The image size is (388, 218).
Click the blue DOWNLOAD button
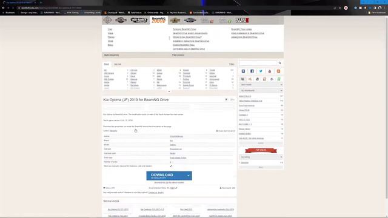coord(169,176)
